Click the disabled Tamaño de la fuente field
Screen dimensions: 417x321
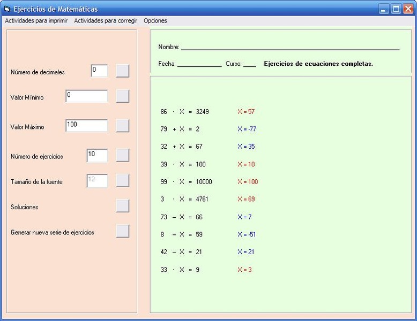coord(97,181)
